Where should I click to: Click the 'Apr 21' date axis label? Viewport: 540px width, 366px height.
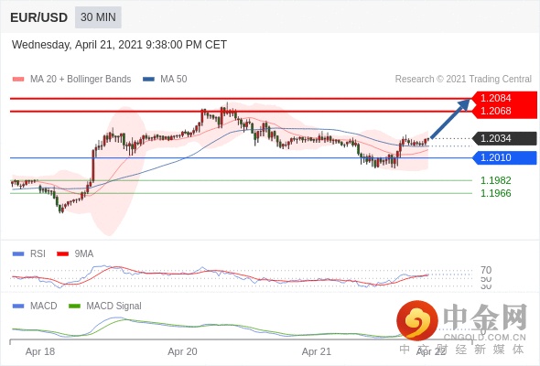pyautogui.click(x=316, y=351)
